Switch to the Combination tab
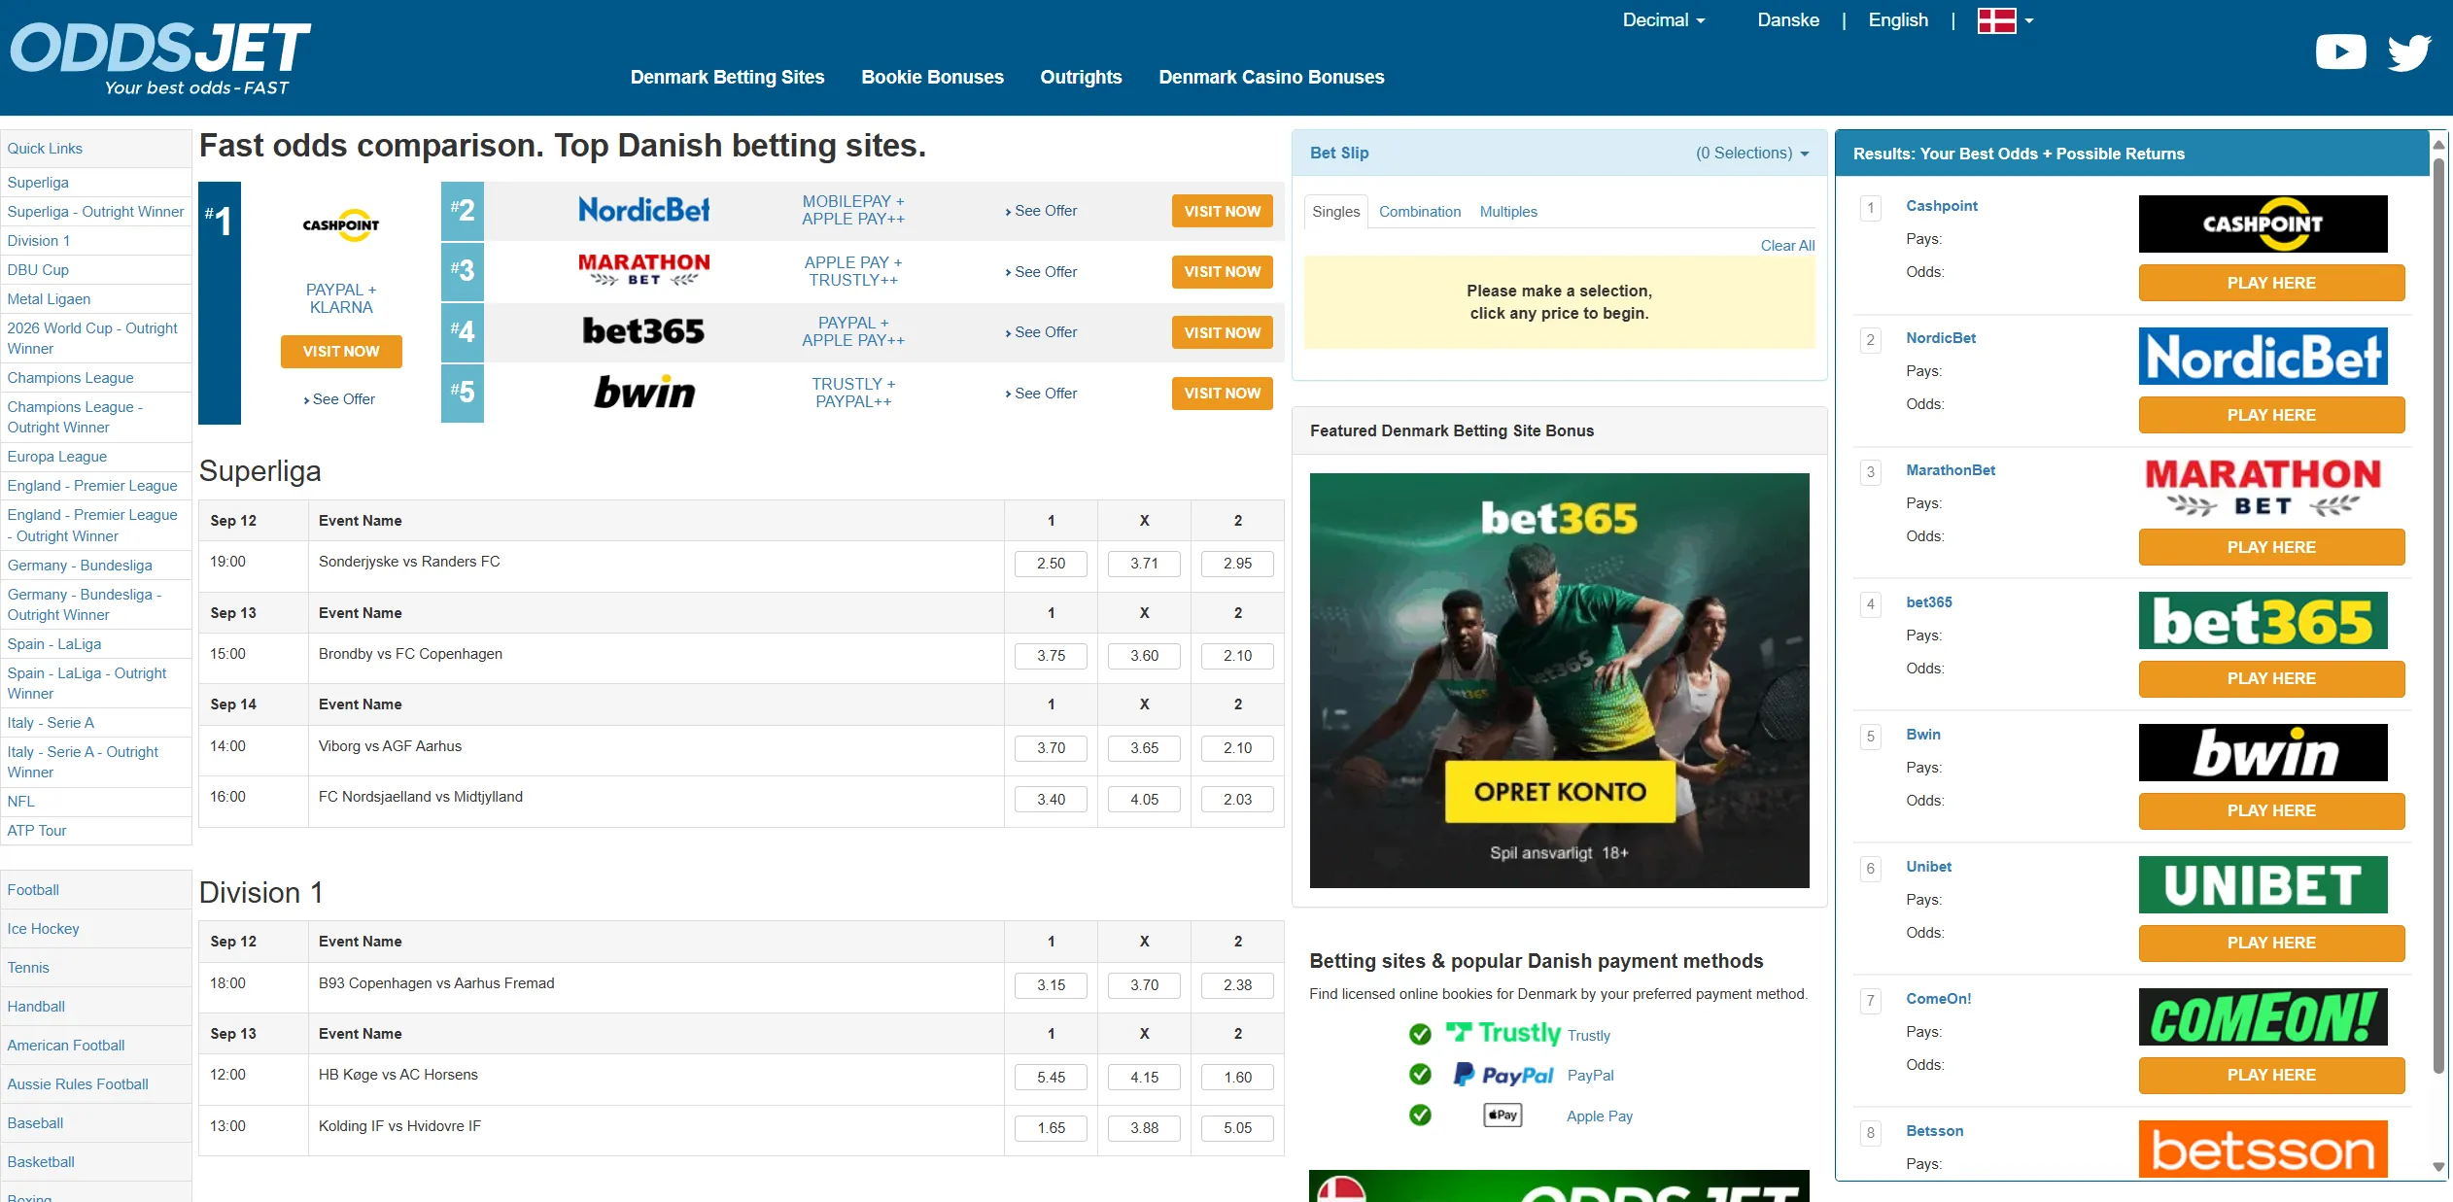 coord(1419,212)
